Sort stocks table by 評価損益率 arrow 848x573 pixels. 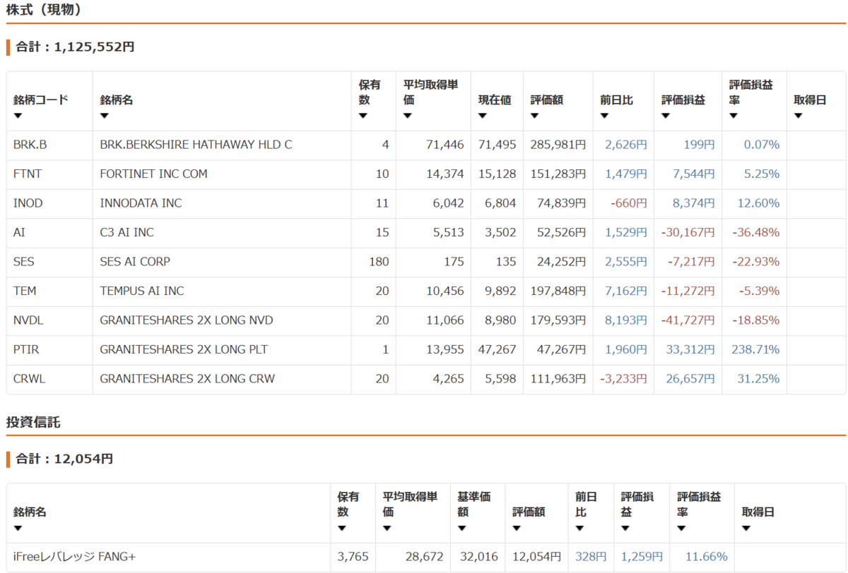click(734, 116)
